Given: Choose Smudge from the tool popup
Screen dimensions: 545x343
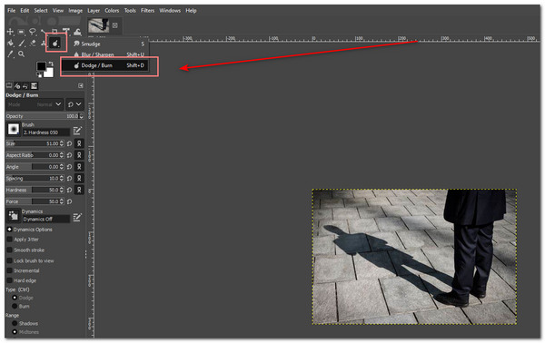Looking at the screenshot, I should (x=109, y=44).
